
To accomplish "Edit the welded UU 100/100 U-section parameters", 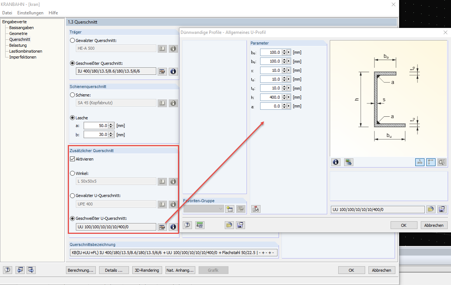I will 162,227.
